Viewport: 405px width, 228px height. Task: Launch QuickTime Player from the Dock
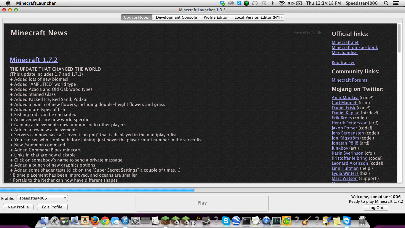266,221
